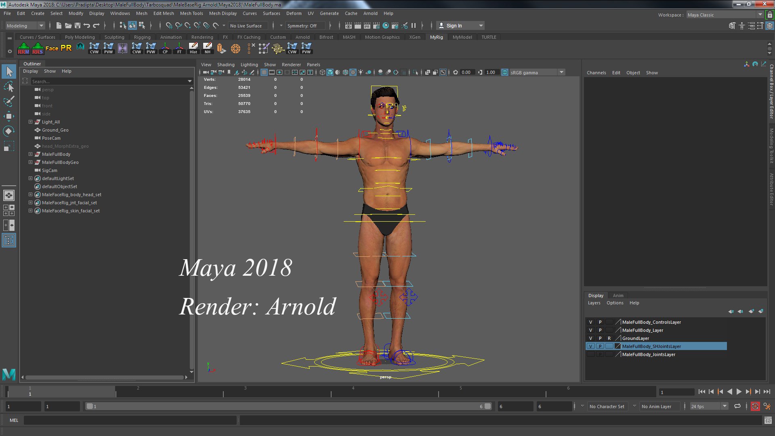Open the 24 fps frame rate dropdown
Screen dimensions: 775x436
[709, 407]
